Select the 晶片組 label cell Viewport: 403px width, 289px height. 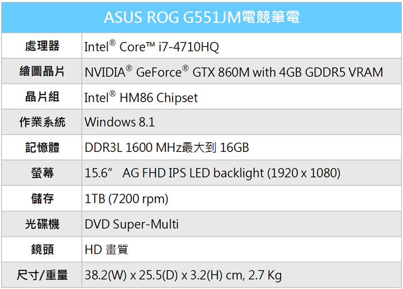tap(42, 97)
